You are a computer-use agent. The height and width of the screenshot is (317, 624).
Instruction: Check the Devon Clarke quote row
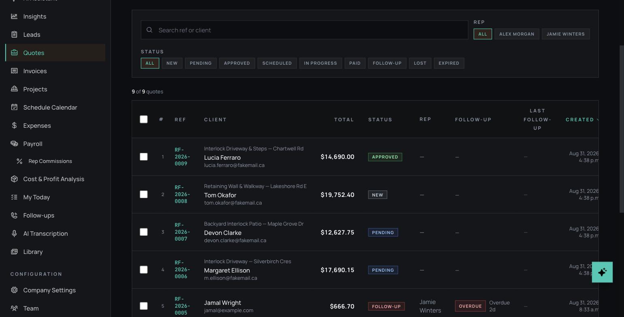point(144,232)
